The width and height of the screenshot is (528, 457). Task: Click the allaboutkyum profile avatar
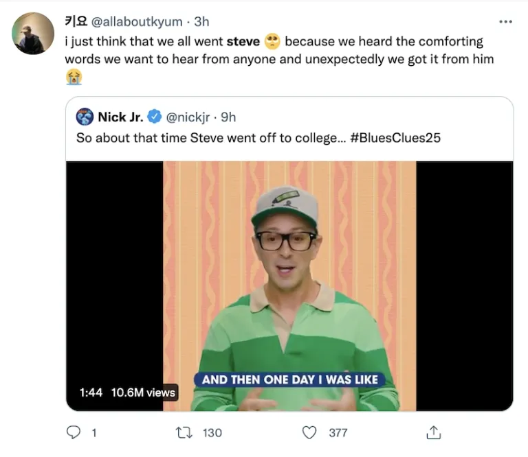[33, 33]
